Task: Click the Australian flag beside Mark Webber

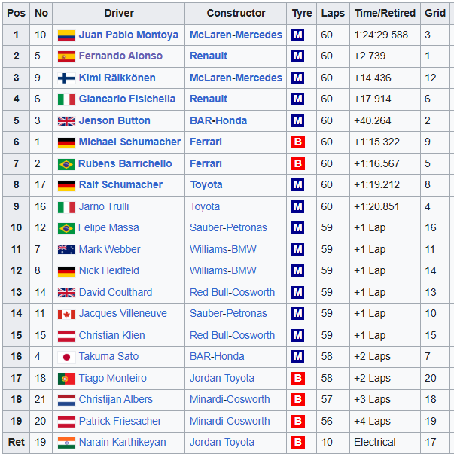Action: [66, 250]
